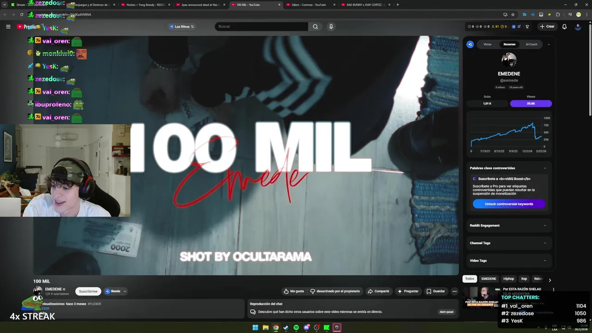Click Los filtros vidIQ button
Viewport: 592px width, 333px height.
tap(182, 26)
